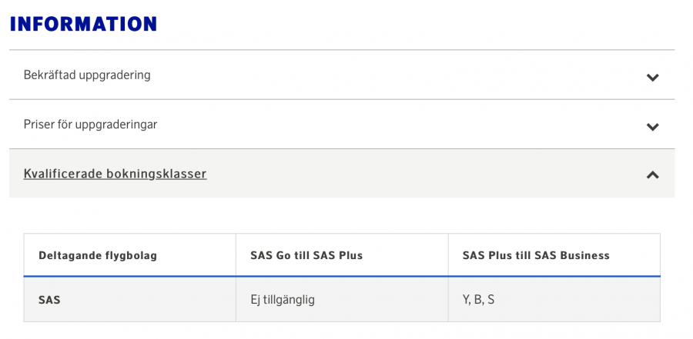693x339 pixels.
Task: Click the word Priser in accordion row
Action: click(x=39, y=125)
